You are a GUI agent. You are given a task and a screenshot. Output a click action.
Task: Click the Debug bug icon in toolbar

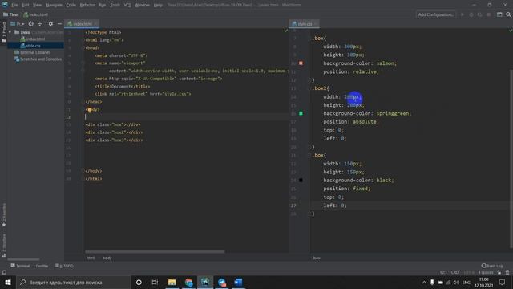471,14
